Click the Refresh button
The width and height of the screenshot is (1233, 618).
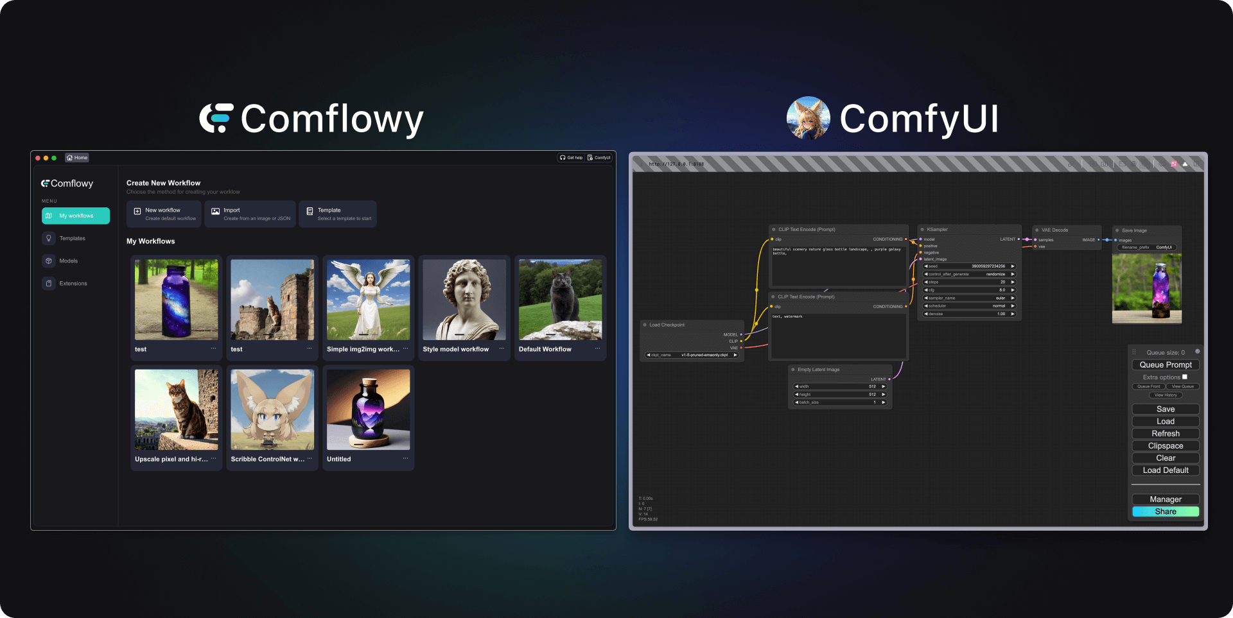[x=1166, y=433]
